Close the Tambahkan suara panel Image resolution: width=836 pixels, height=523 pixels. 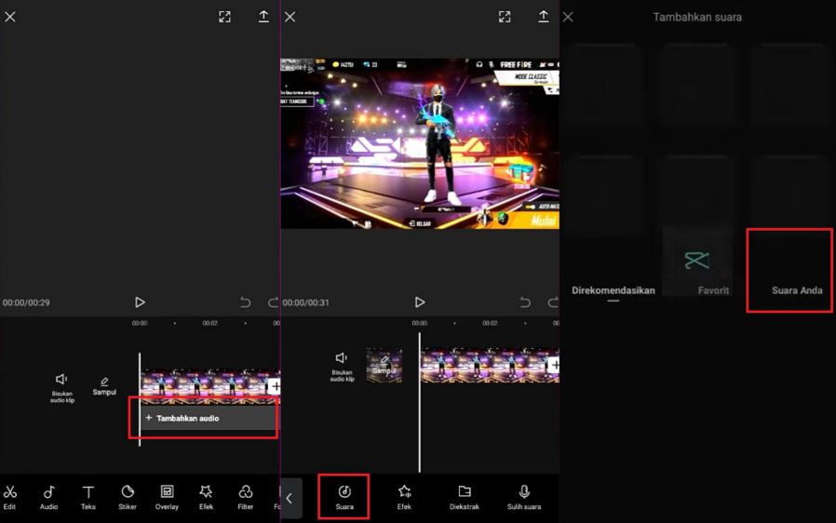[569, 17]
